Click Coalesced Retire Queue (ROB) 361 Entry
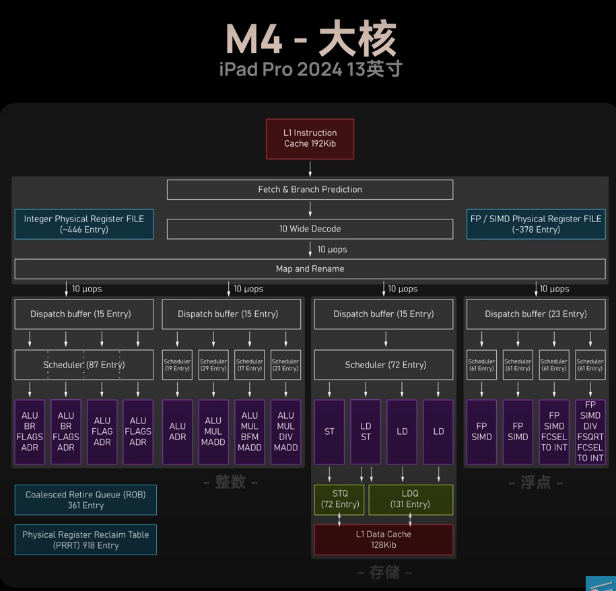 tap(85, 500)
